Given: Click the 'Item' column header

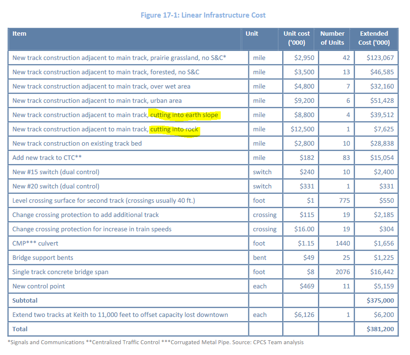Looking at the screenshot, I should (20, 34).
